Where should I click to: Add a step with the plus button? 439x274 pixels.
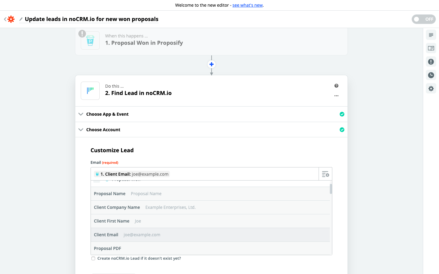click(x=212, y=64)
